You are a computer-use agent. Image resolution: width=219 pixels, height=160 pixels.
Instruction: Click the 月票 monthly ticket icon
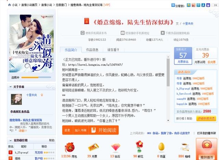point(93,148)
